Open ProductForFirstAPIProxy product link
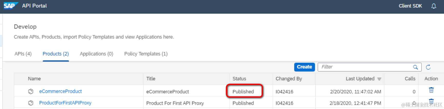Screen dimensions: 444x109 pyautogui.click(x=65, y=103)
